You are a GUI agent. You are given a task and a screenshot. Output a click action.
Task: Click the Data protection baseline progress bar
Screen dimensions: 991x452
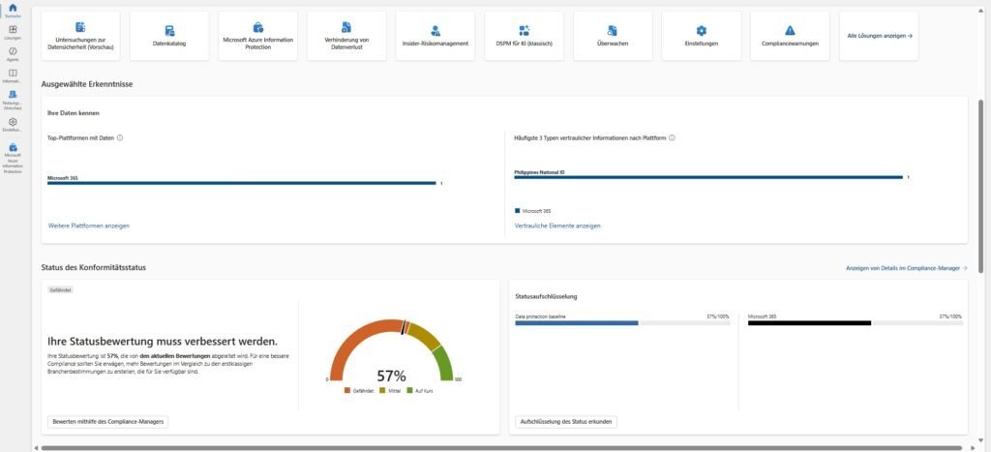tap(621, 323)
